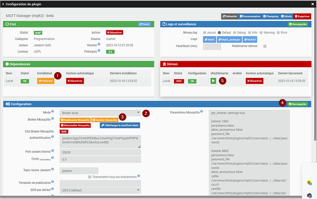Click the Authentification text area
The height and width of the screenshot is (199, 317).
(100, 142)
